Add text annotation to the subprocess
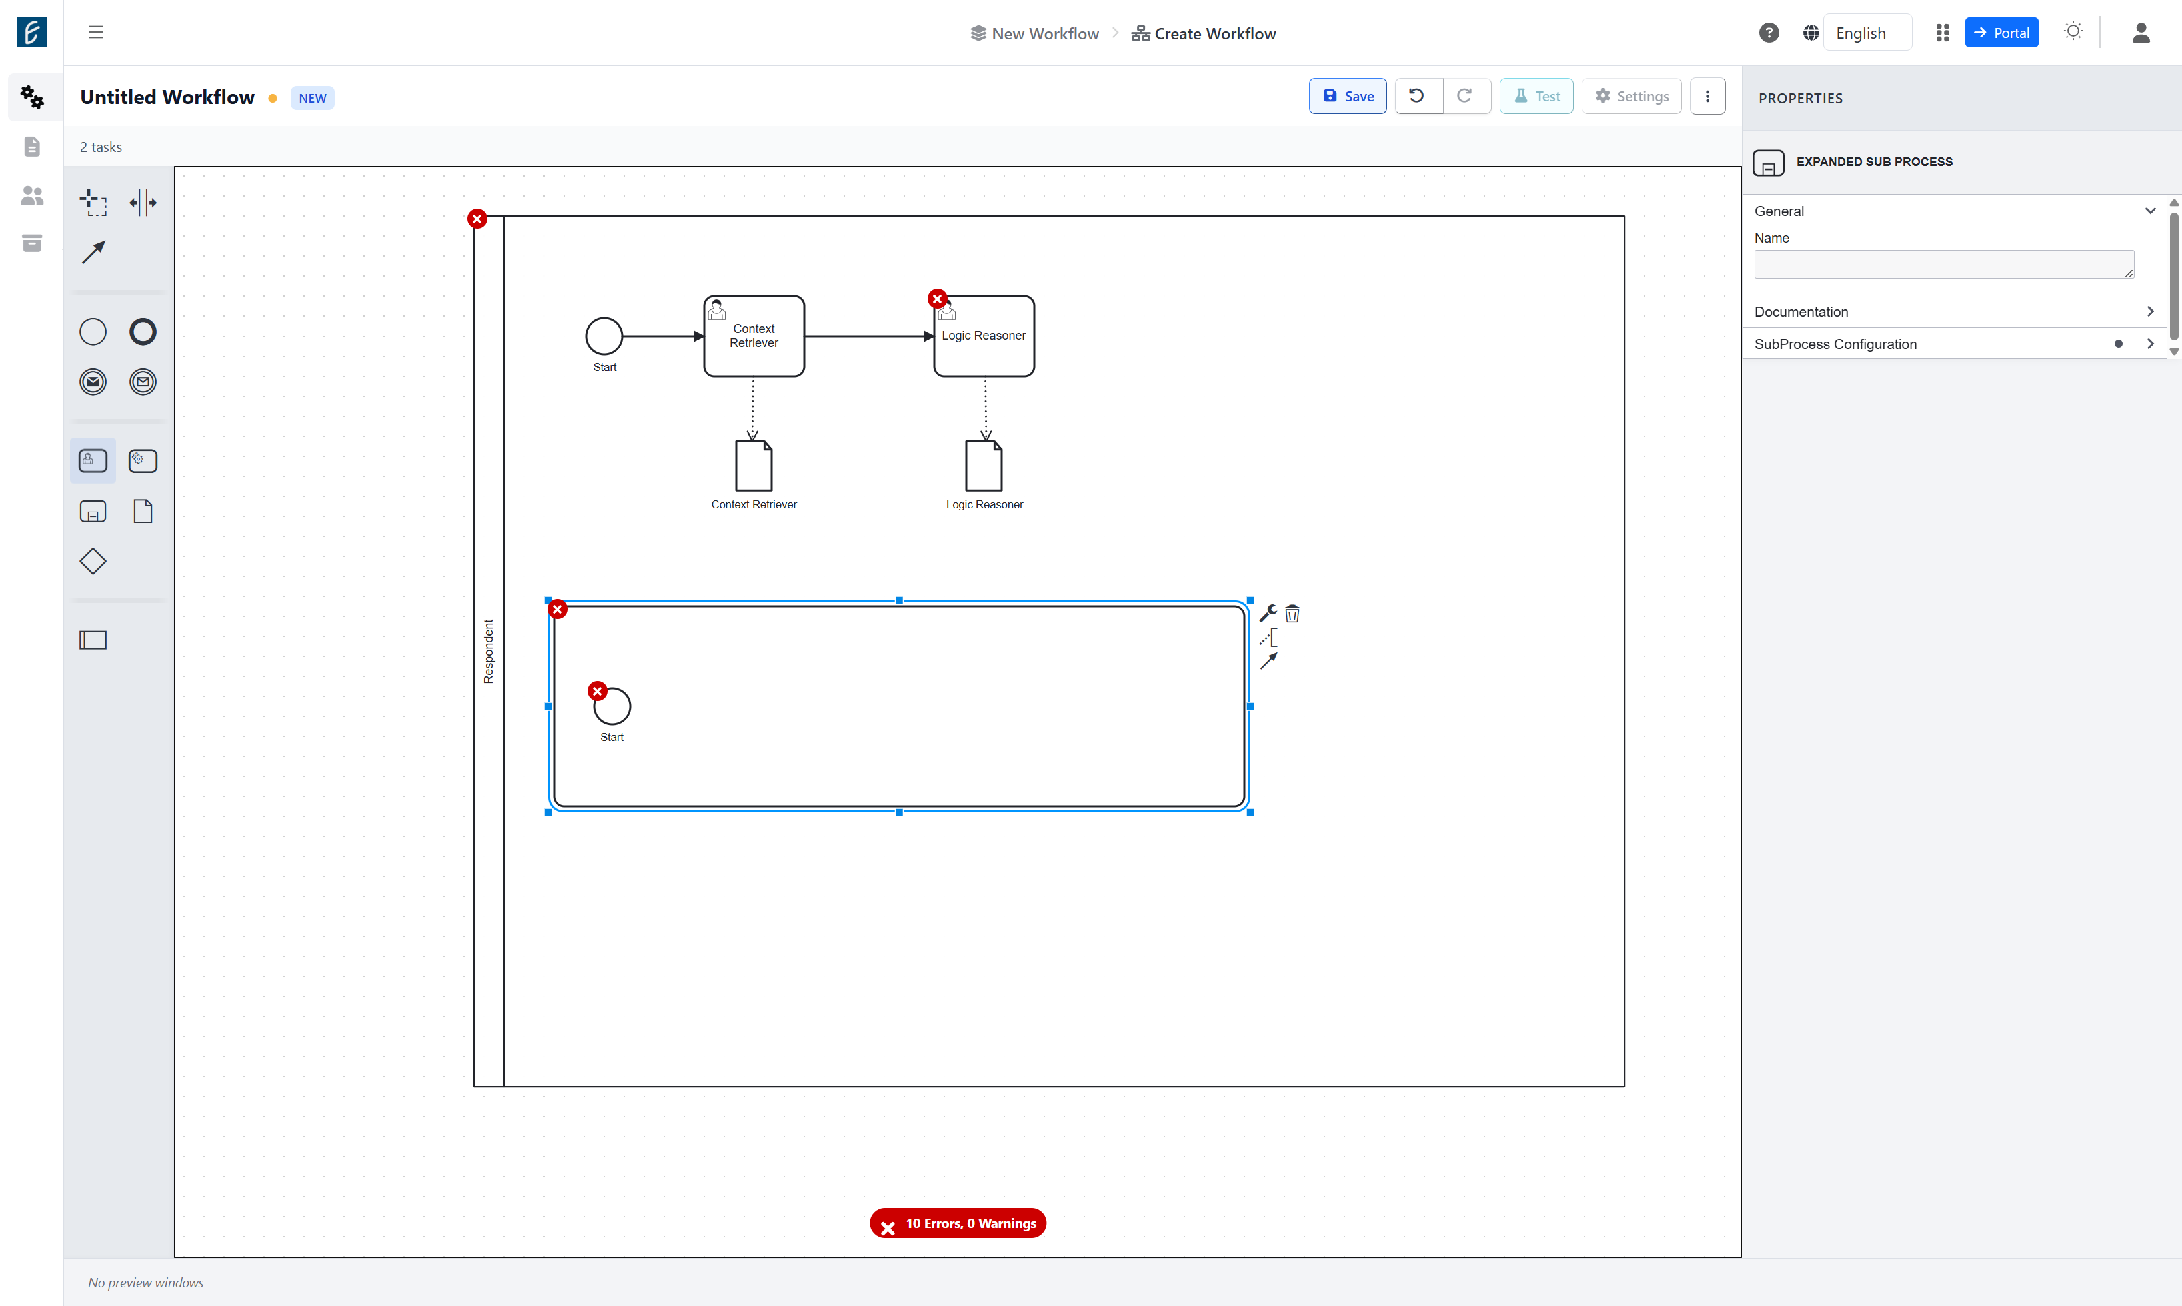This screenshot has width=2182, height=1306. pyautogui.click(x=1268, y=637)
